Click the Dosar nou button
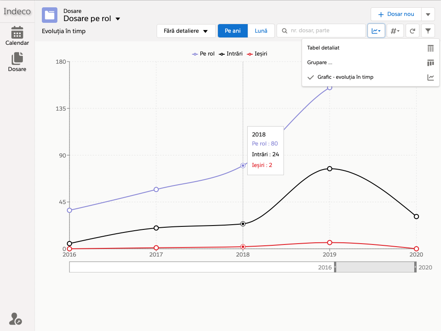The width and height of the screenshot is (441, 331). pyautogui.click(x=396, y=14)
